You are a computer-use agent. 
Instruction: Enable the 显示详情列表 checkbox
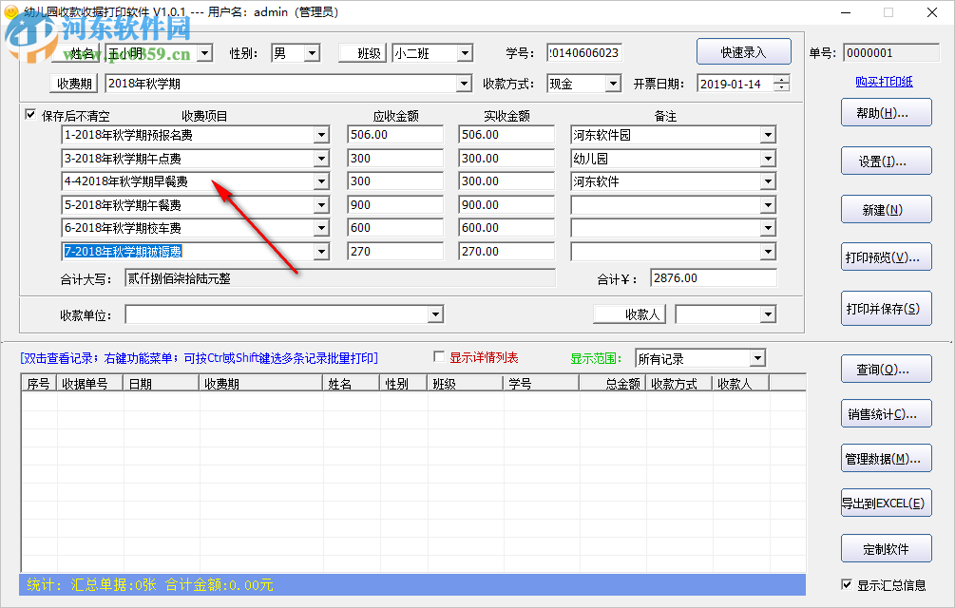click(438, 356)
